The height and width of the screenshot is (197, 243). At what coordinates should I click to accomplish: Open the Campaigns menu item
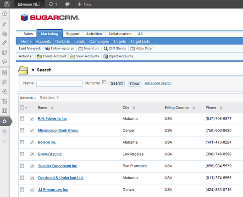[x=99, y=42]
